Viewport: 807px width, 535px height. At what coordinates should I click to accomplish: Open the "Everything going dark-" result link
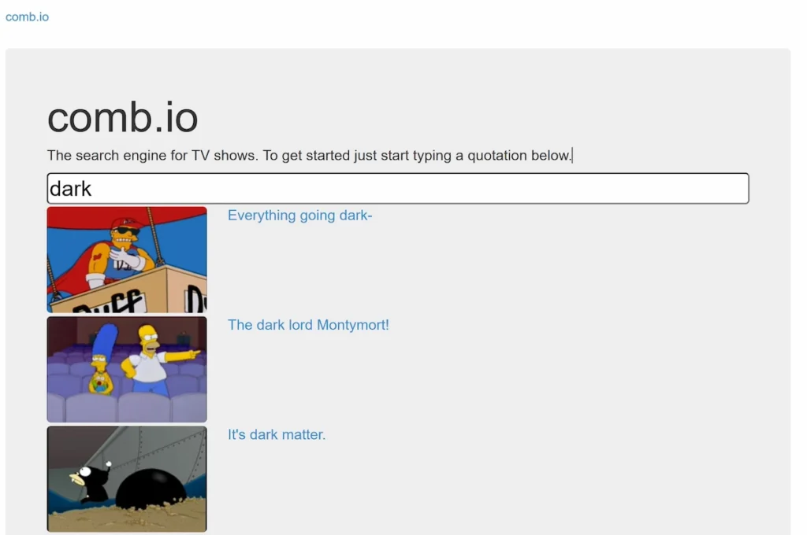300,216
